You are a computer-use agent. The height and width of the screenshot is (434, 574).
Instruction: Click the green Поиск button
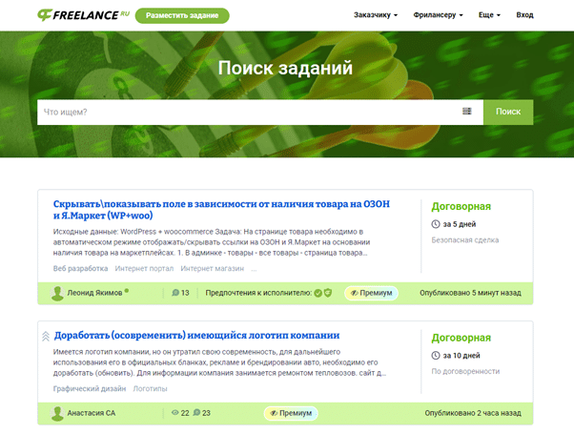point(508,112)
